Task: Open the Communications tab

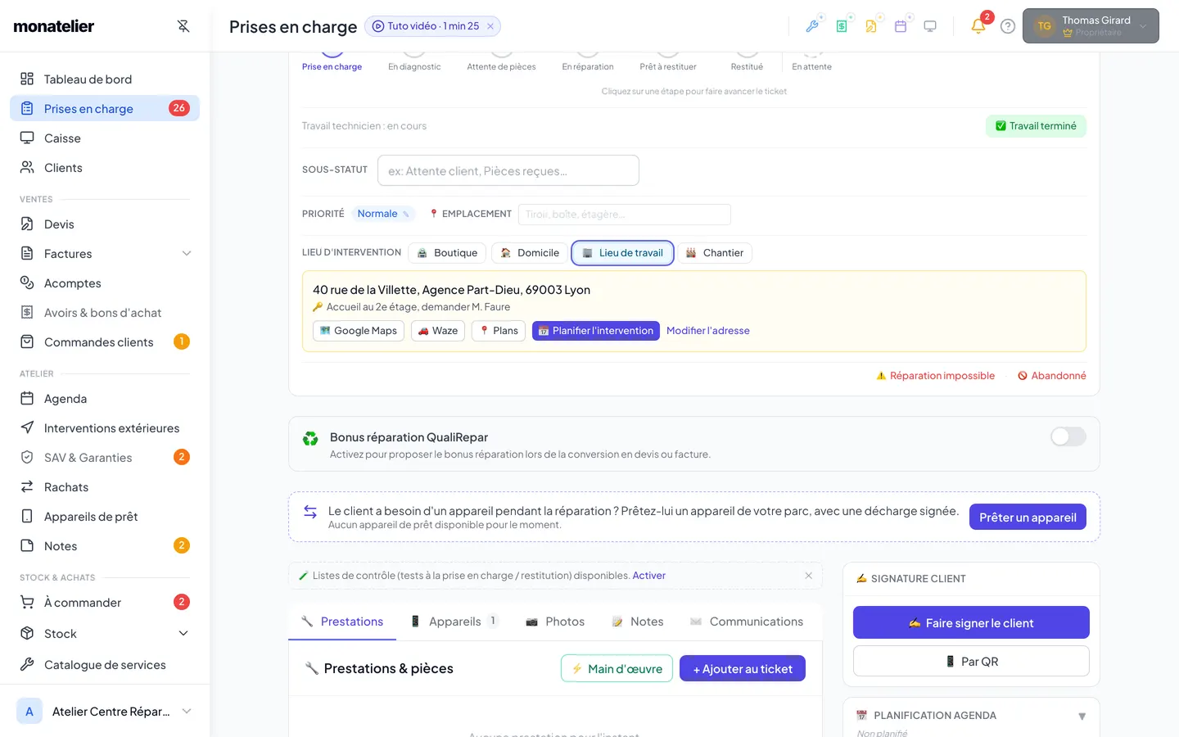Action: coord(747,622)
